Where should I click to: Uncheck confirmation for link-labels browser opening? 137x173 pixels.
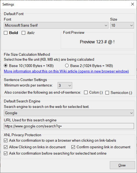click(5, 140)
